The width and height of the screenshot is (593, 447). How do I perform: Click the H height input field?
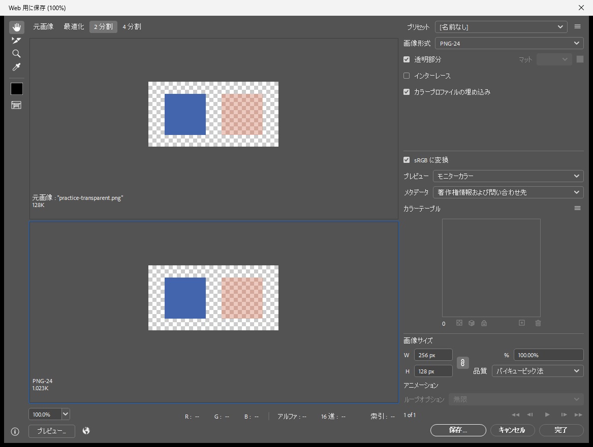pos(433,371)
